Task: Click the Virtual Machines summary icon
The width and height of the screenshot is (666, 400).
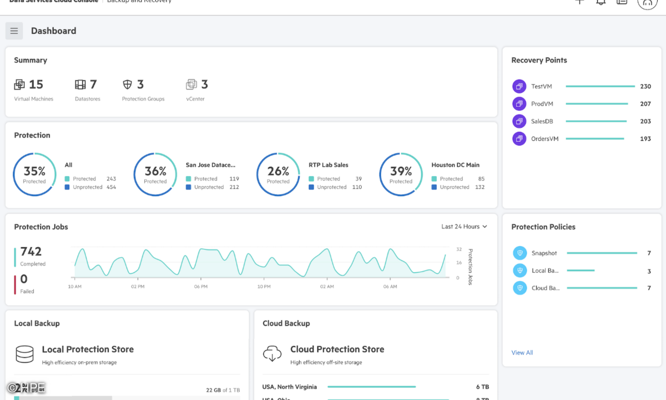Action: (x=19, y=84)
